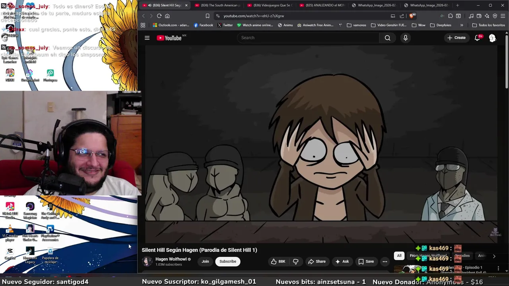Open browser main hamburger menu
509x286 pixels.
(503, 16)
